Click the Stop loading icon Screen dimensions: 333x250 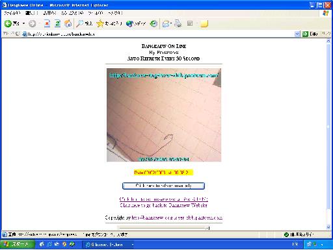click(47, 23)
